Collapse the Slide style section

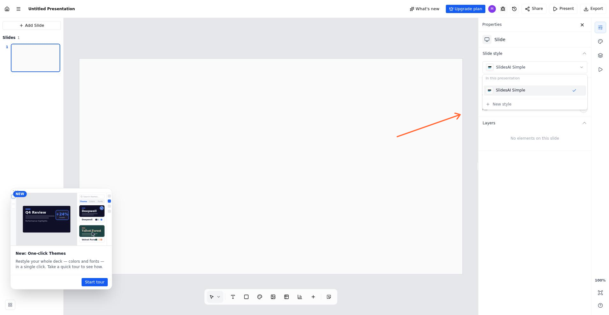click(x=584, y=54)
